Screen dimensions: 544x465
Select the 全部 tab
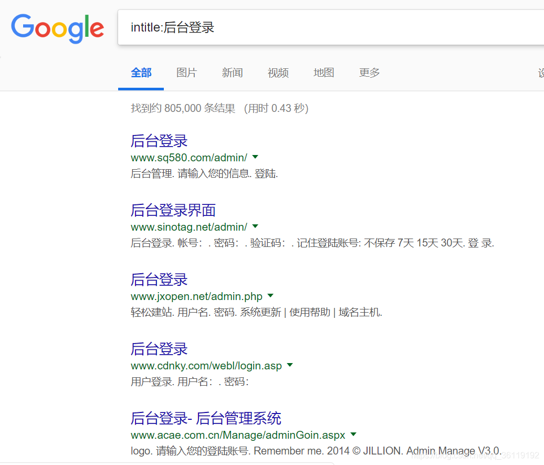[141, 73]
